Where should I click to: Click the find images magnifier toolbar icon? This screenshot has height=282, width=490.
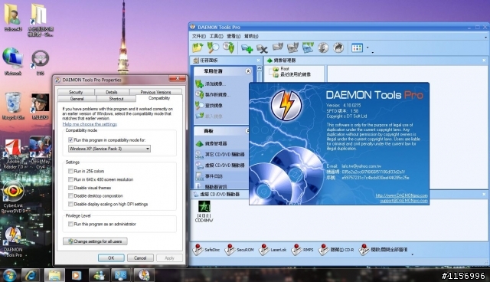[213, 48]
